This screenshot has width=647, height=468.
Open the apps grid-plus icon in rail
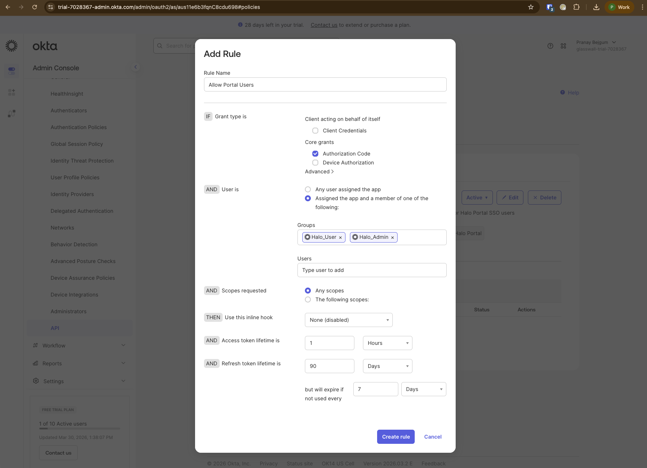[12, 92]
